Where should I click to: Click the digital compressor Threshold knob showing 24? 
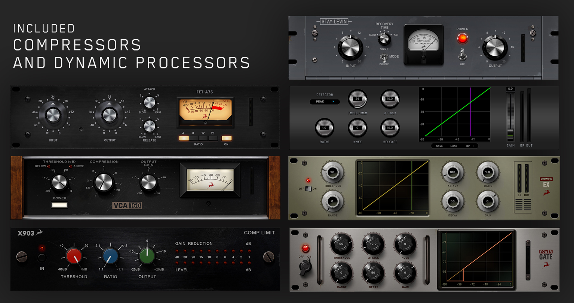click(x=357, y=99)
